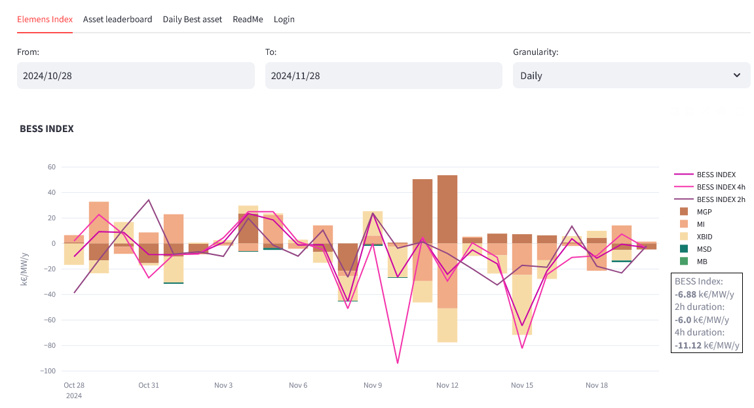Expand Granularity using the chevron arrow
This screenshot has height=408, width=754.
point(738,76)
